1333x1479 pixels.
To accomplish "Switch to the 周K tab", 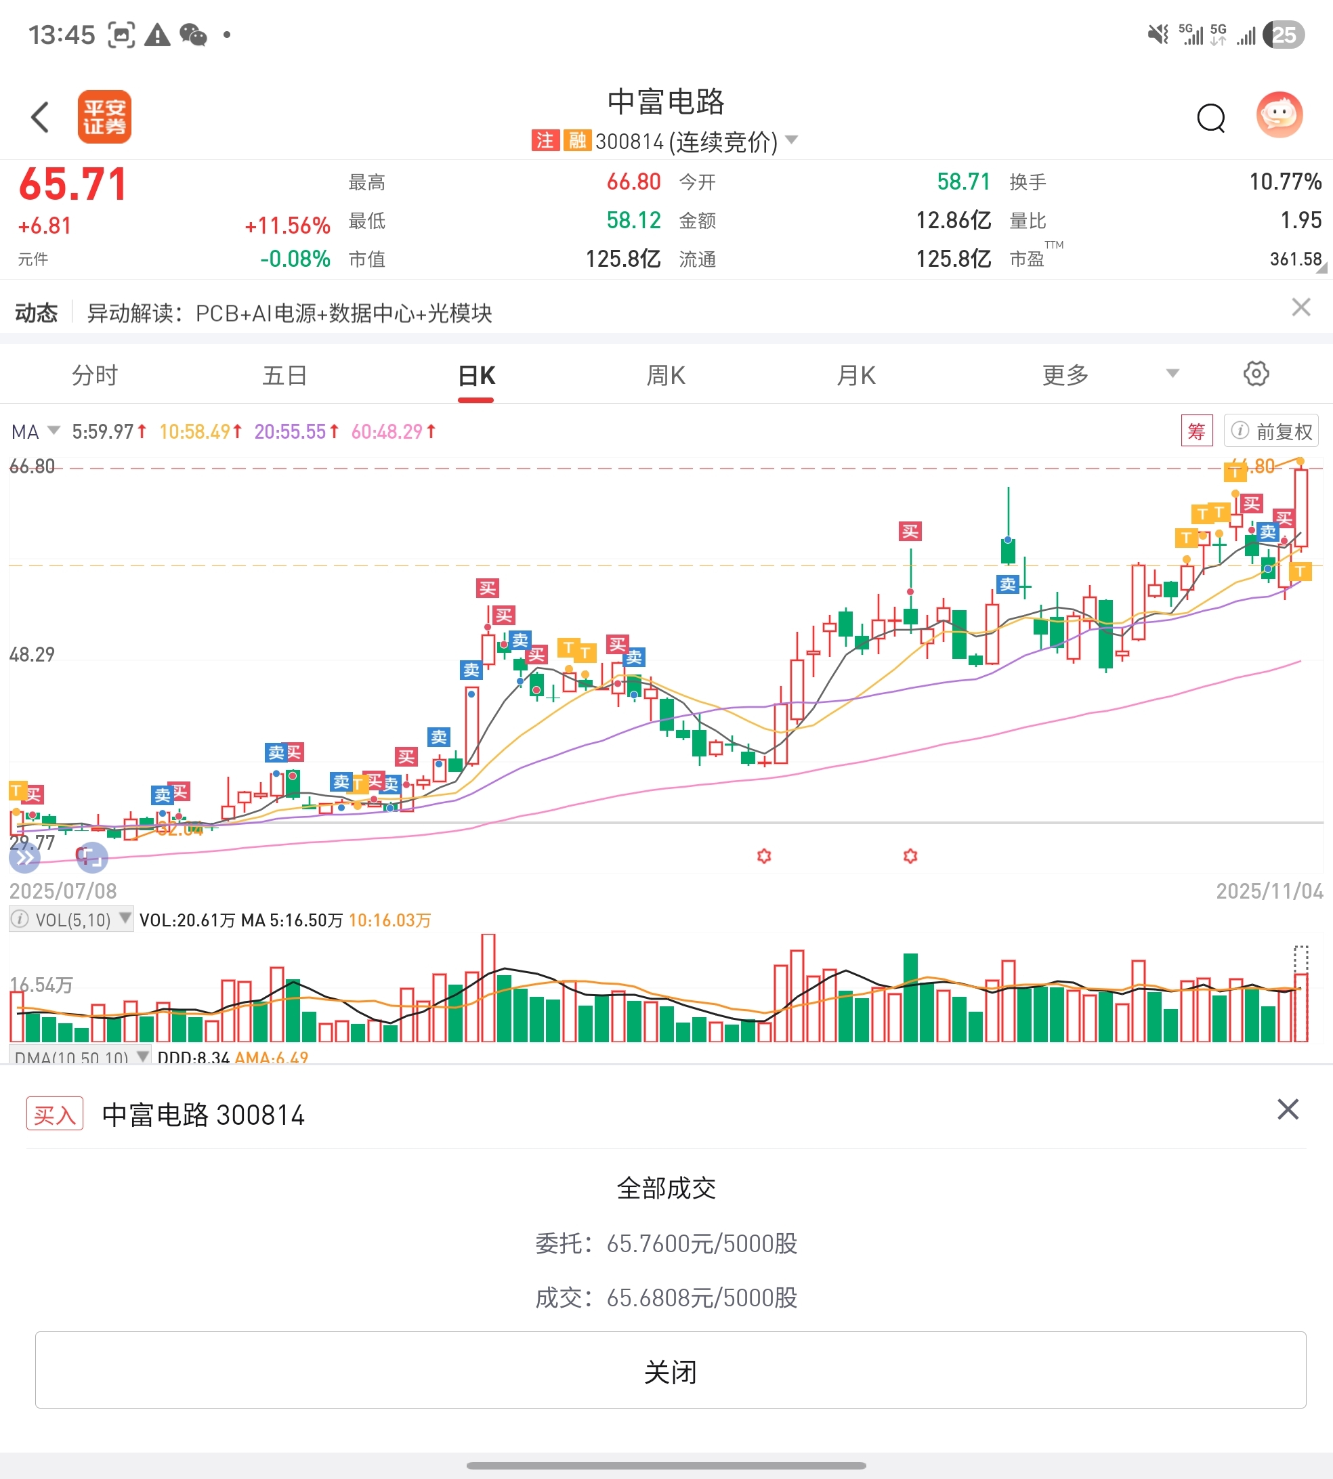I will tap(665, 375).
